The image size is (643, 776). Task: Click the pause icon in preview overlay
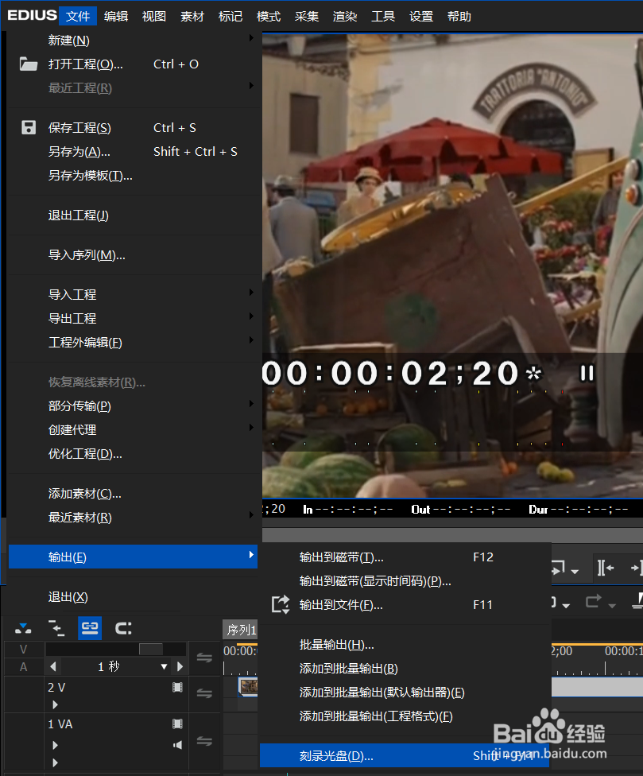(x=587, y=373)
